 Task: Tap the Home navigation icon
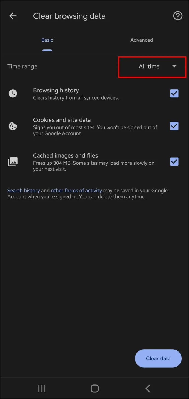[x=94, y=388]
